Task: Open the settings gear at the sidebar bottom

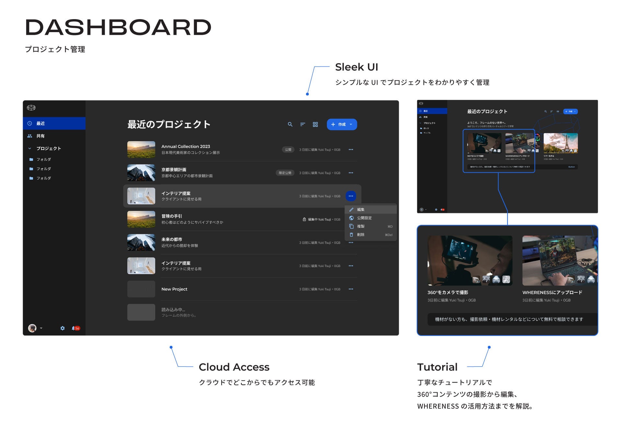Action: point(63,328)
